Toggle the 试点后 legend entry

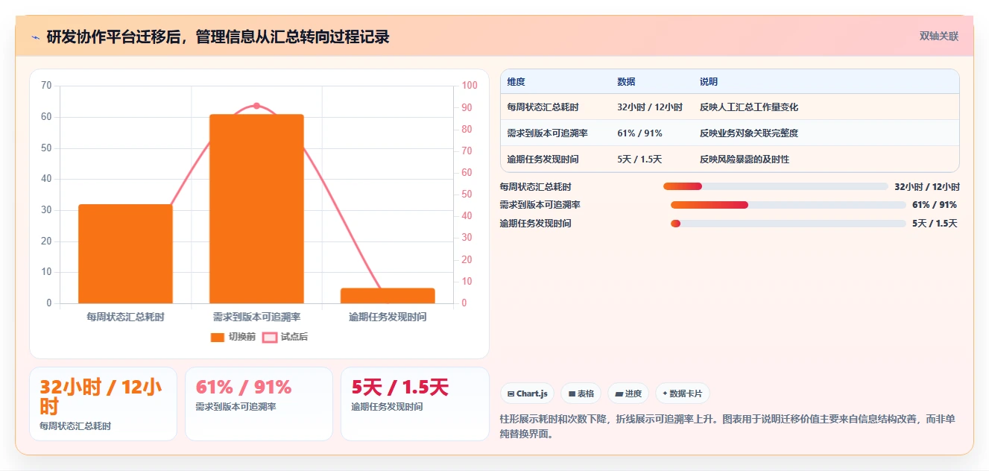tap(285, 337)
